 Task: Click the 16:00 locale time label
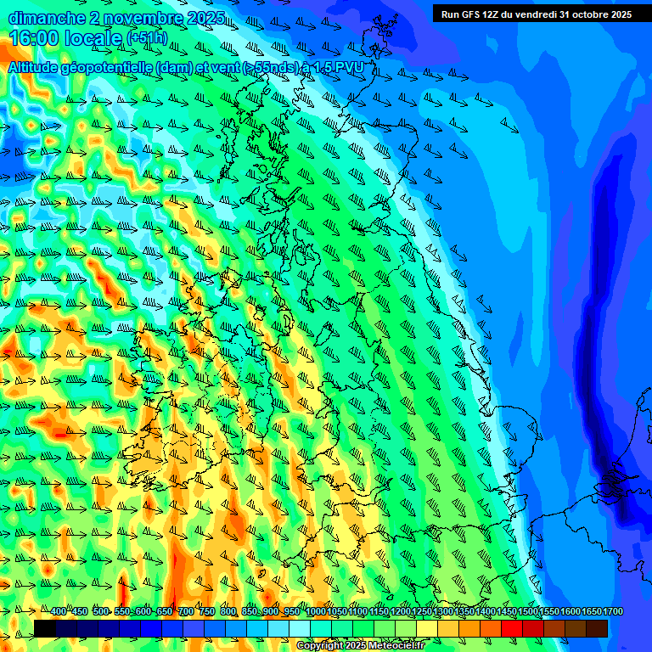tap(65, 39)
